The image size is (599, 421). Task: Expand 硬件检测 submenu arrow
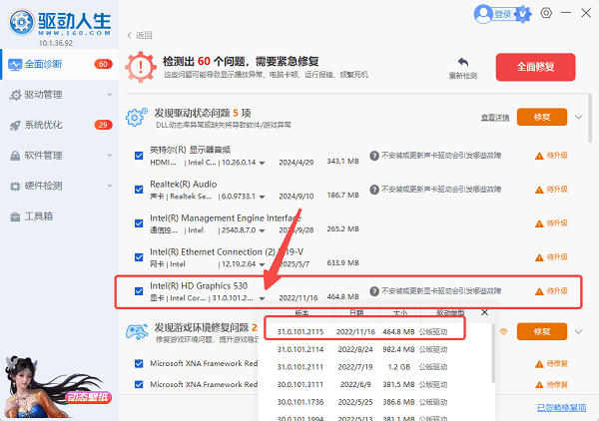tap(110, 186)
